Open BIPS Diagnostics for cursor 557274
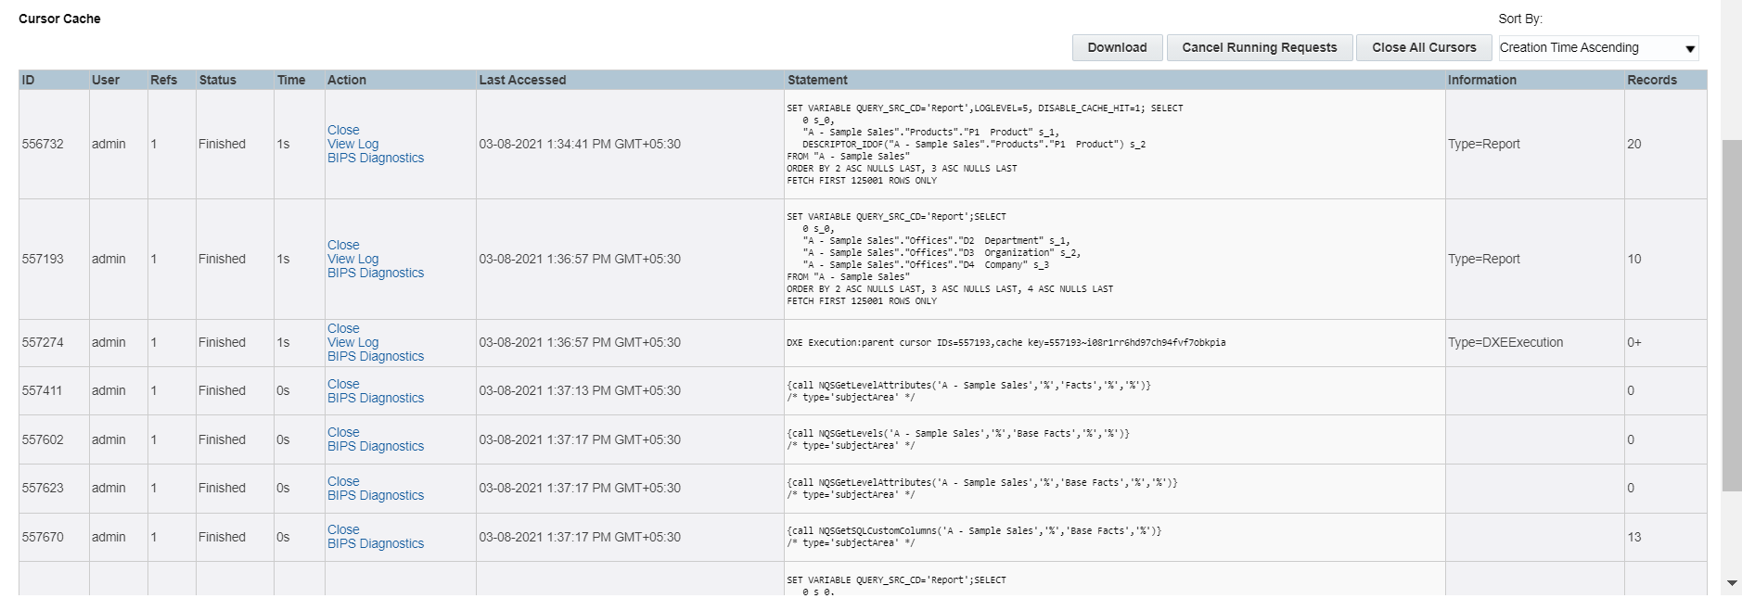 tap(375, 356)
